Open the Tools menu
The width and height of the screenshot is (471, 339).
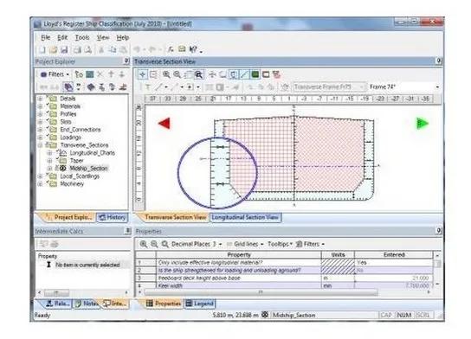pos(82,38)
